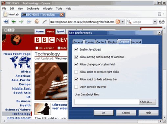Click the orange RSS feed icon
This screenshot has width=167, height=124.
pyautogui.click(x=118, y=22)
